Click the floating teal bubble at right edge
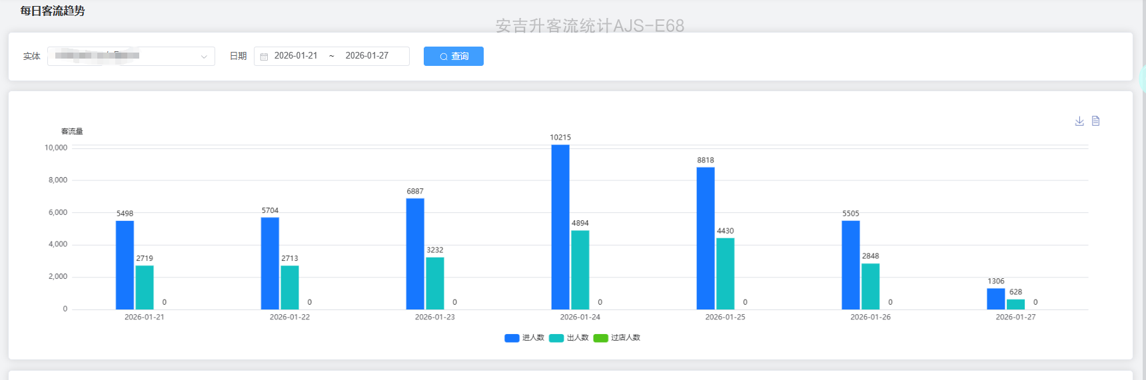This screenshot has width=1146, height=380. pos(1142,79)
